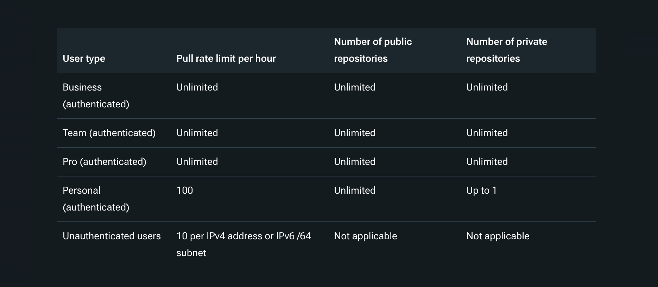Select the "Number of public repositories" header
Screen dimensions: 658x287
[373, 50]
